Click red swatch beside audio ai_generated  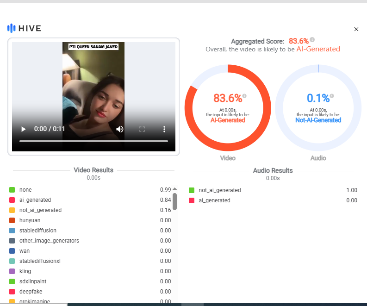pyautogui.click(x=192, y=200)
